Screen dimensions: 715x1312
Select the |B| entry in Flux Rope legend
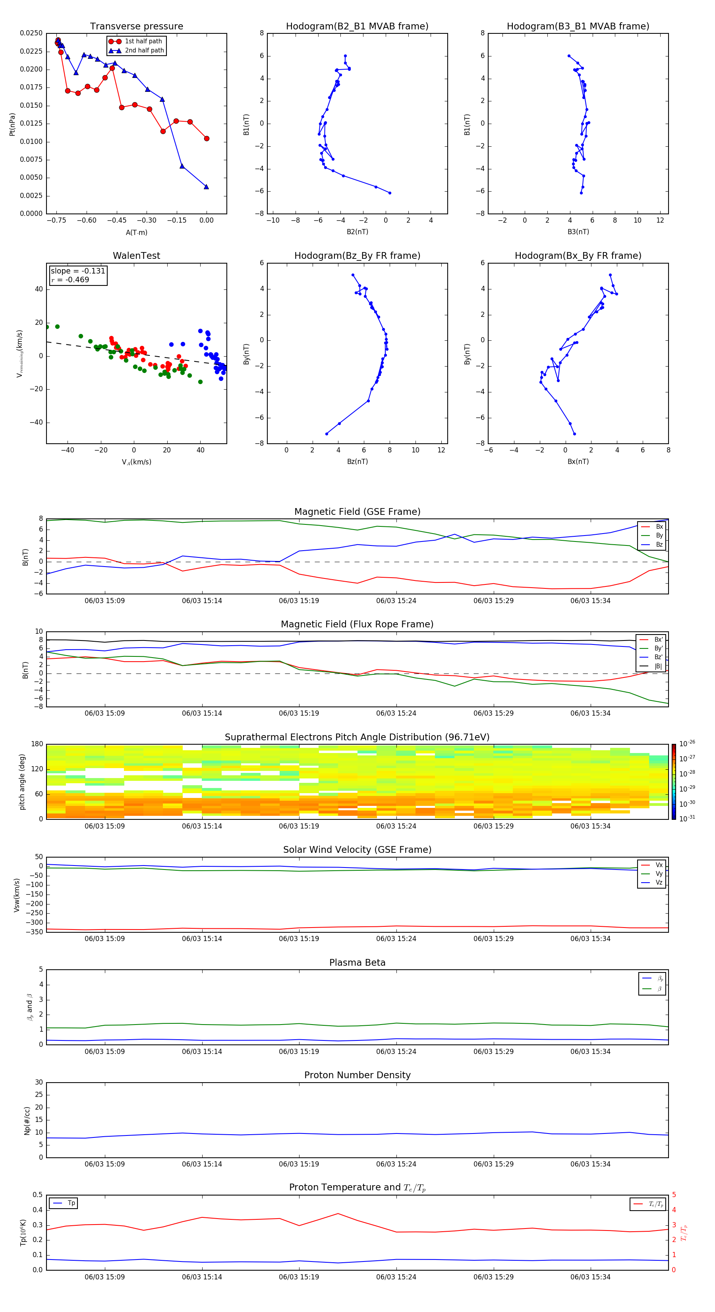click(x=651, y=666)
